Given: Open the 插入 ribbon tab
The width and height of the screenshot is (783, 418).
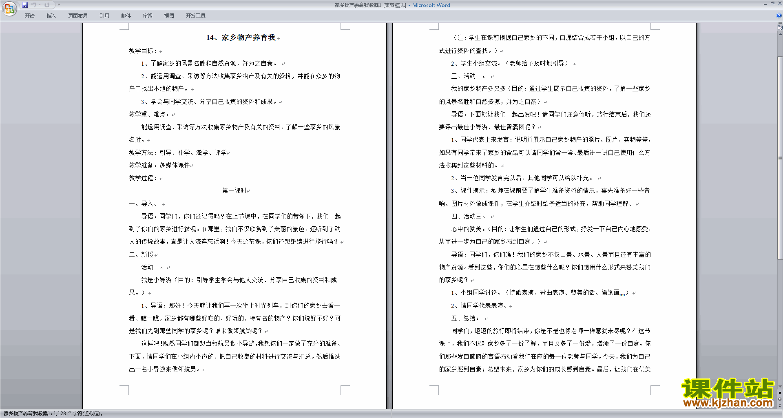Looking at the screenshot, I should click(51, 16).
